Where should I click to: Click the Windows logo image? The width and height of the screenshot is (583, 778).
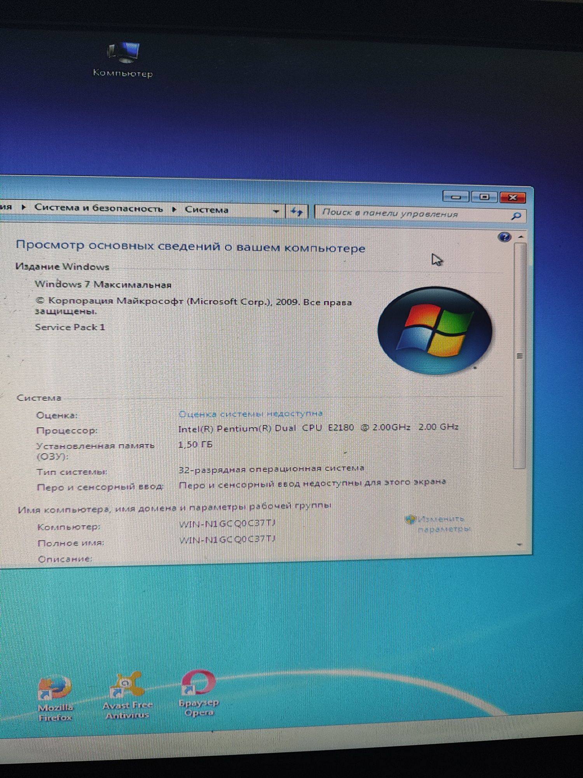coord(435,331)
